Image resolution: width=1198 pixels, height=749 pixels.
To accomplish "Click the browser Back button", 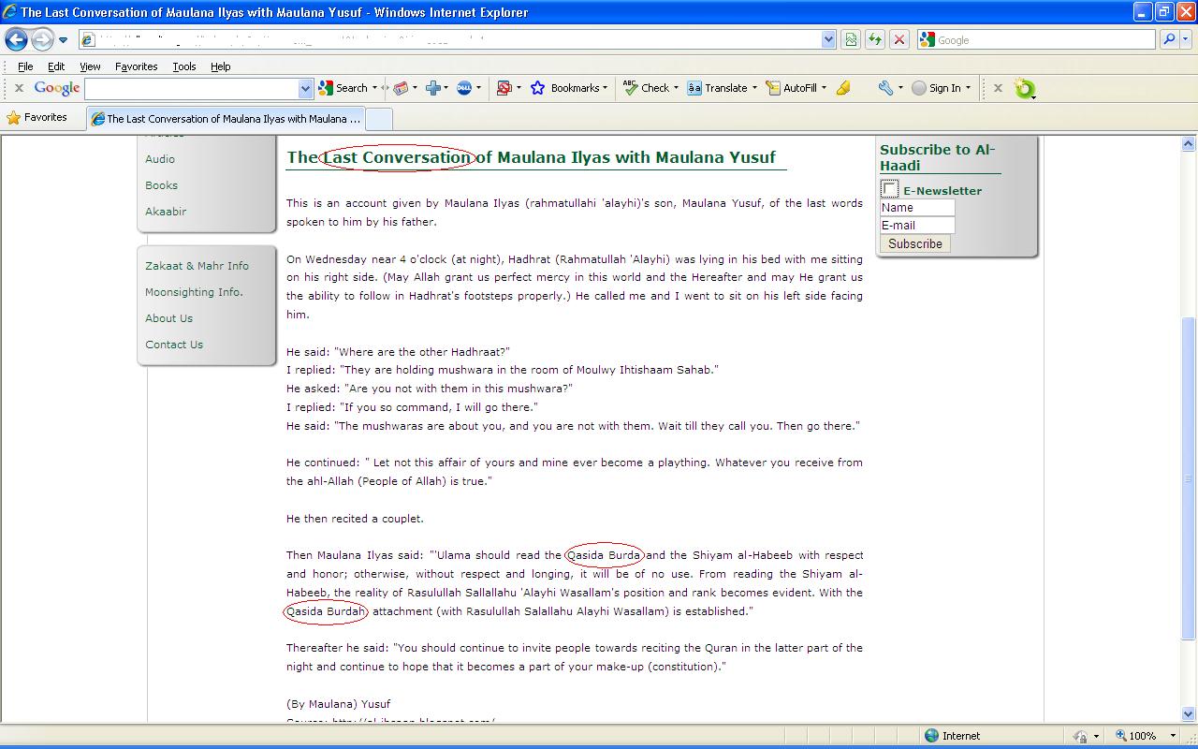I will pyautogui.click(x=16, y=39).
